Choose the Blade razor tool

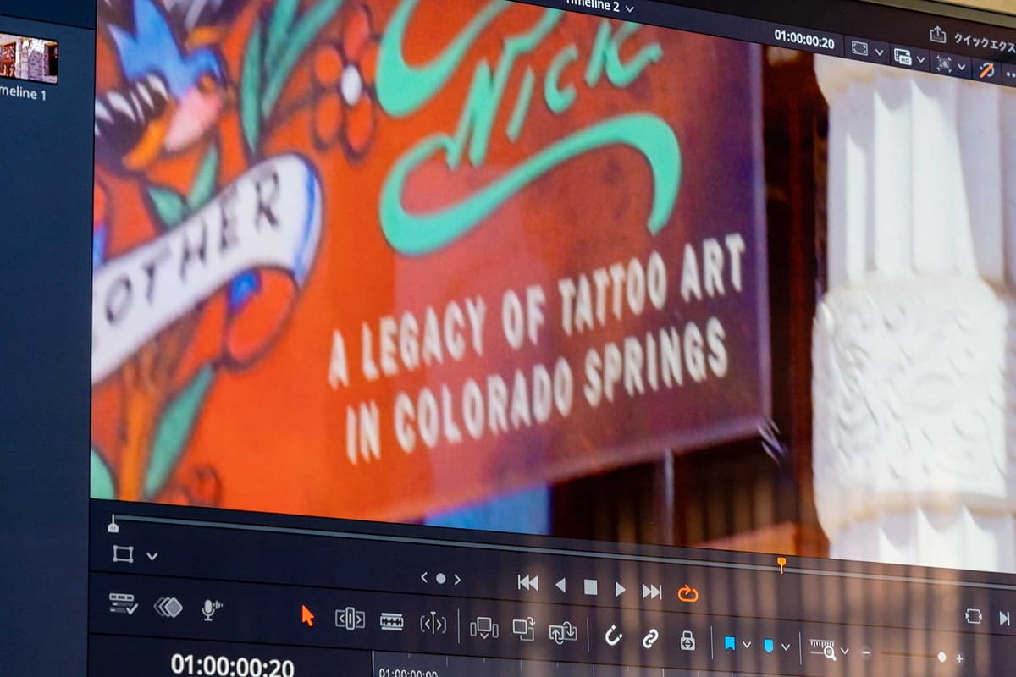pyautogui.click(x=391, y=621)
